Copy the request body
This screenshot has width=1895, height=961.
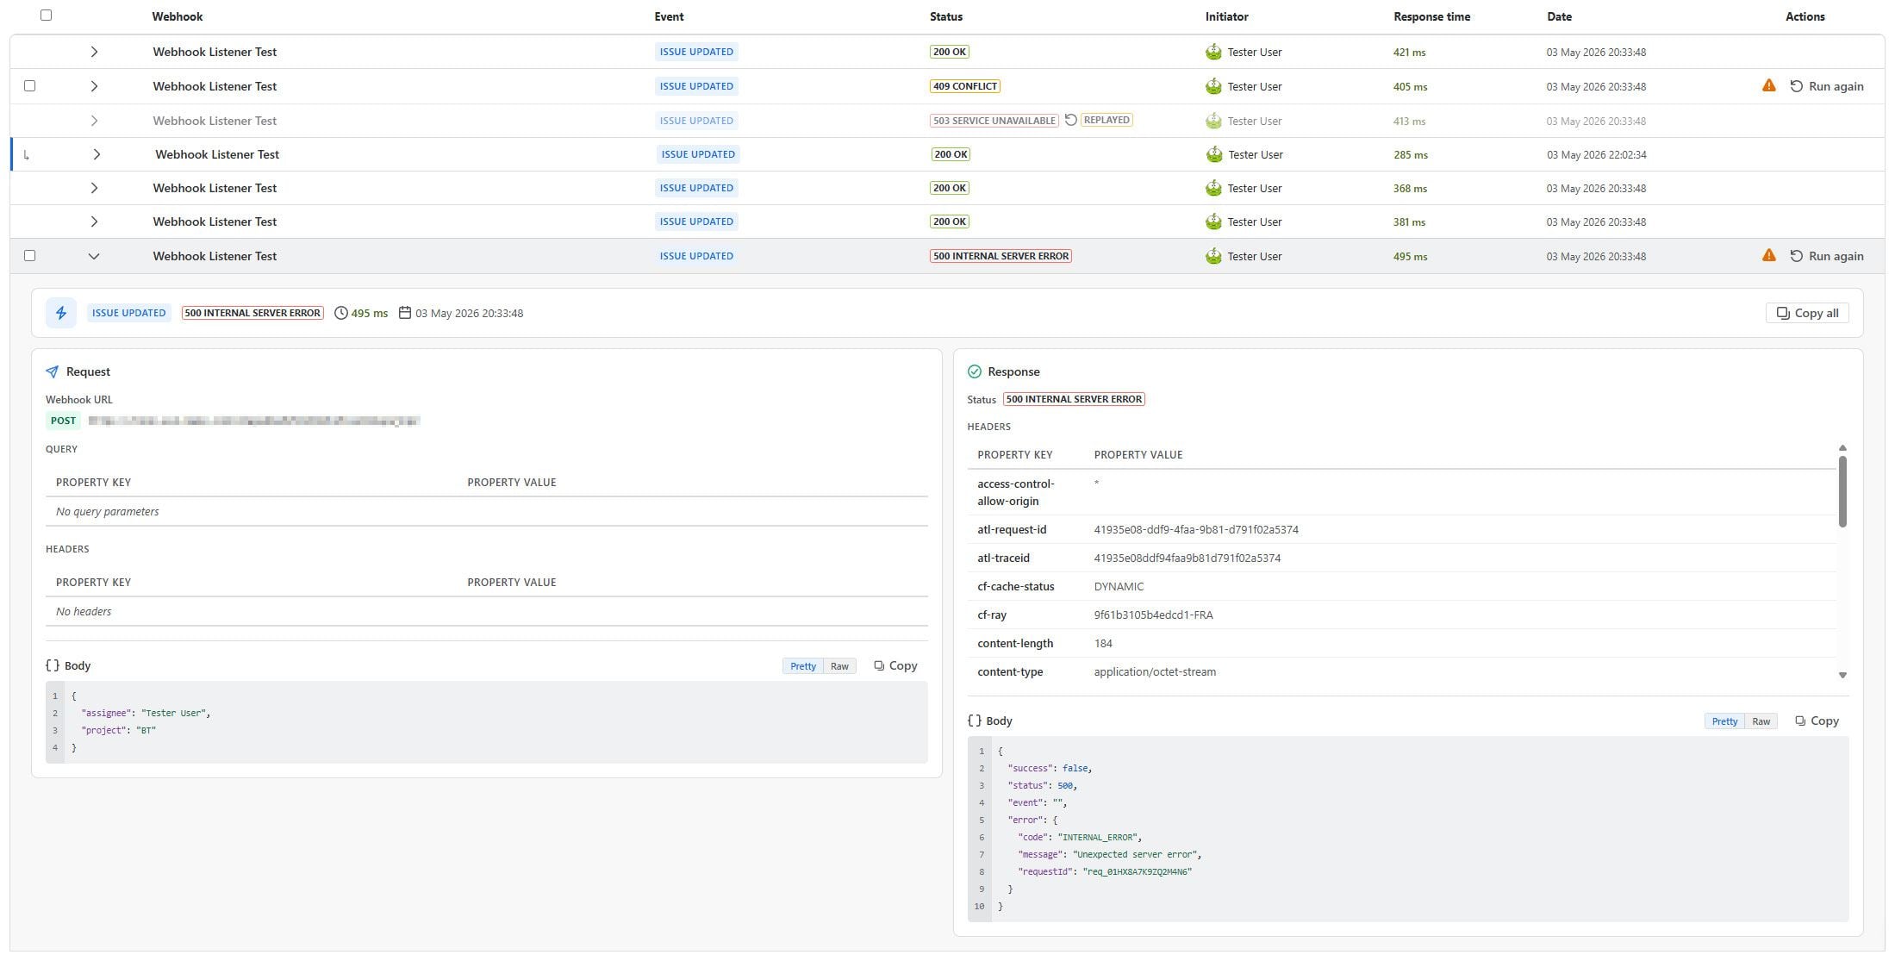coord(895,665)
